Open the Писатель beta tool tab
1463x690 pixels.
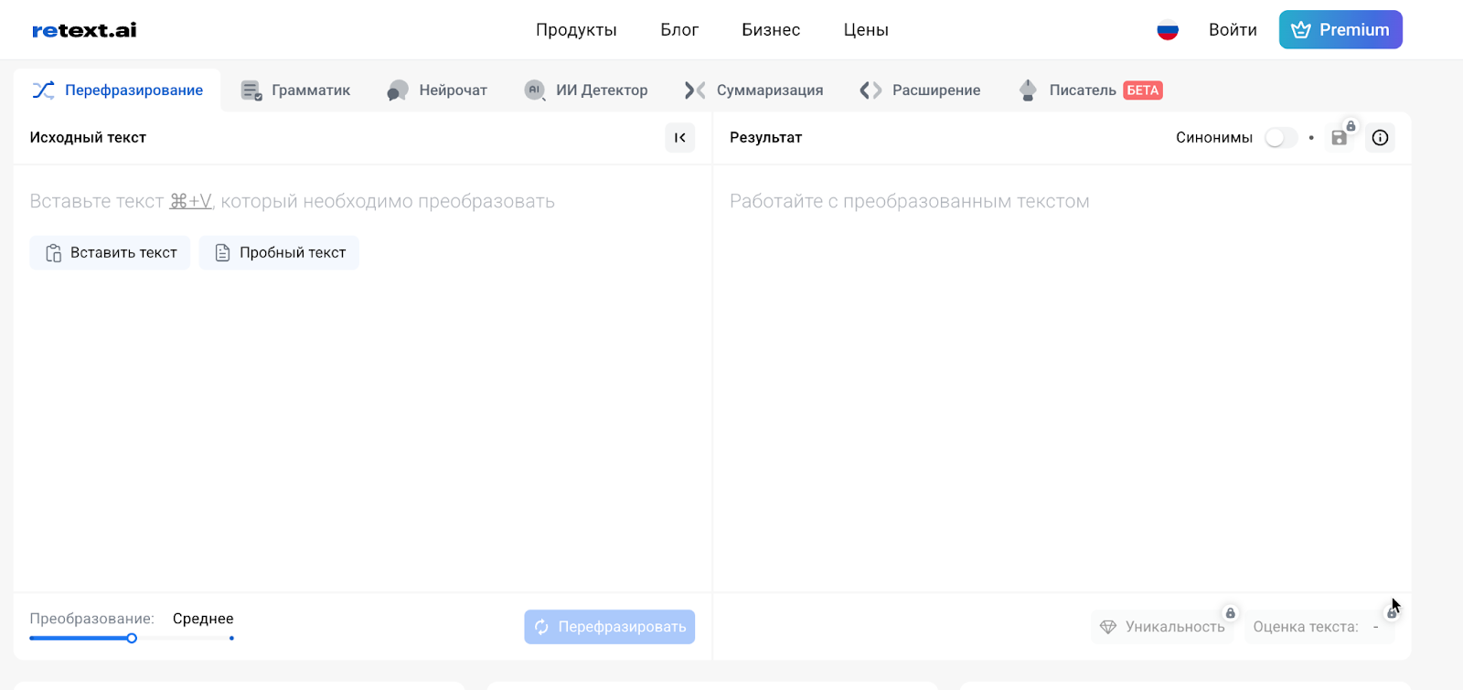[1090, 90]
